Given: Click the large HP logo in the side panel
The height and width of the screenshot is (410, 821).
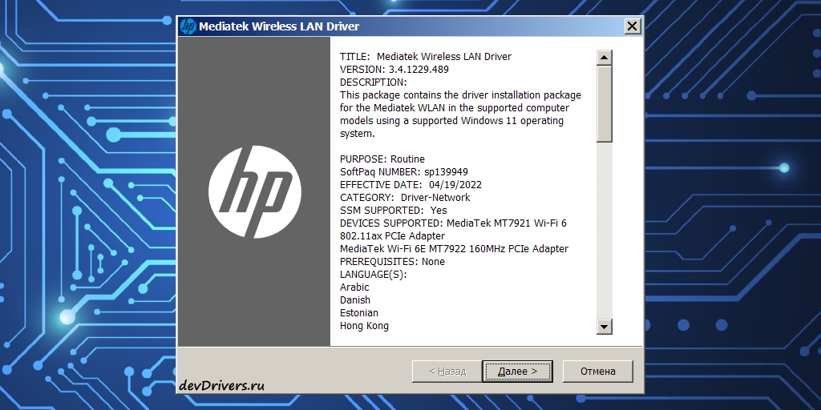Looking at the screenshot, I should point(254,192).
